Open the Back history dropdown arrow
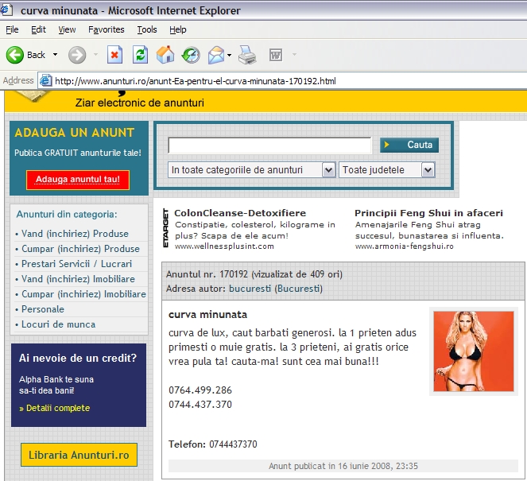This screenshot has height=481, width=527. pyautogui.click(x=55, y=54)
